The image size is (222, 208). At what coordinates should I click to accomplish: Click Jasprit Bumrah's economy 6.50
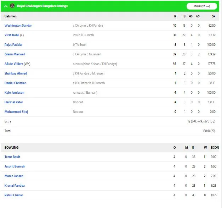point(214,166)
